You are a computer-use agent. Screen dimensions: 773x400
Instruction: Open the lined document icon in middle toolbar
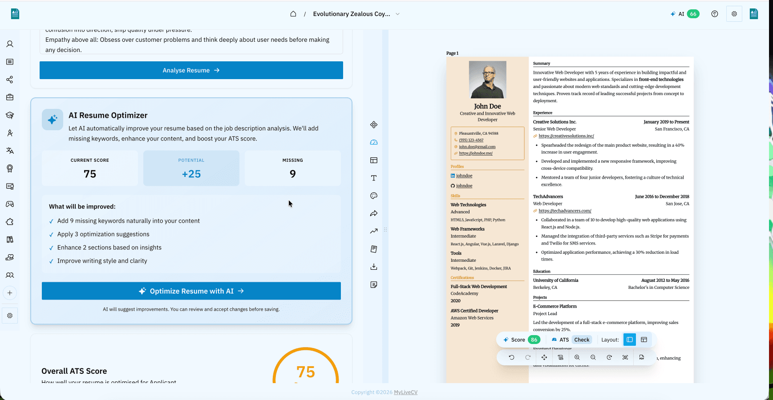click(x=374, y=249)
